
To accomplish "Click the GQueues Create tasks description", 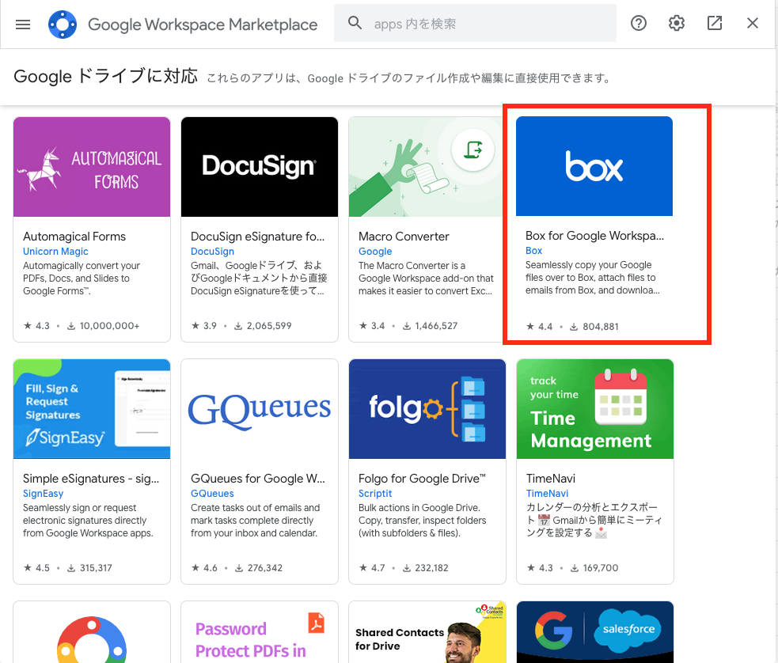I will pos(255,520).
